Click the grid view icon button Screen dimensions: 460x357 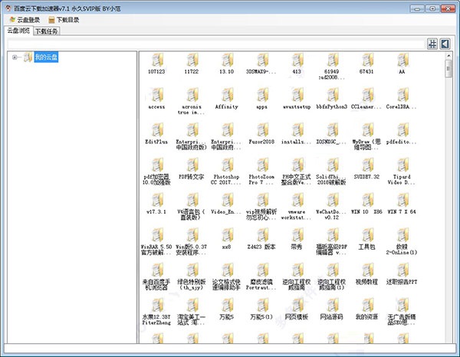coord(432,44)
